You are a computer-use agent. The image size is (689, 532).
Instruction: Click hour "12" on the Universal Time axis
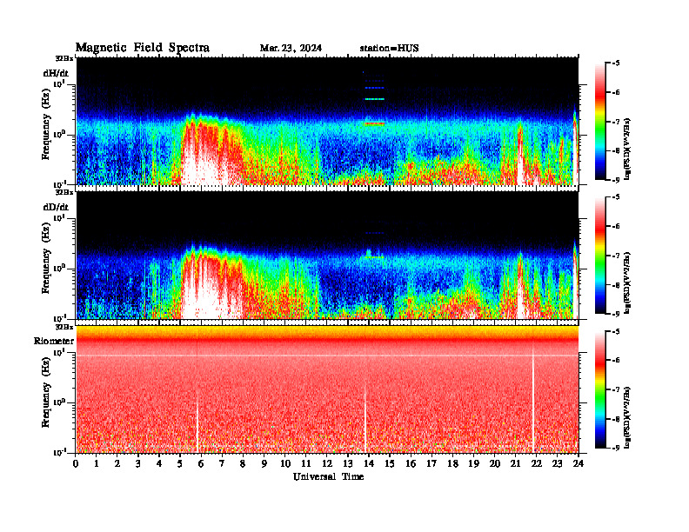point(327,463)
